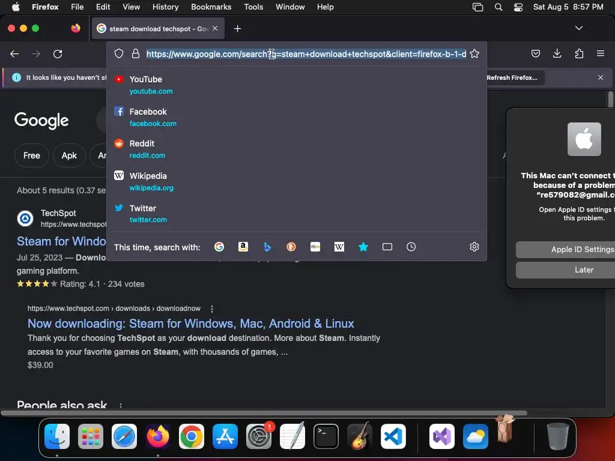Open the Help menu
The height and width of the screenshot is (461, 615).
(326, 7)
